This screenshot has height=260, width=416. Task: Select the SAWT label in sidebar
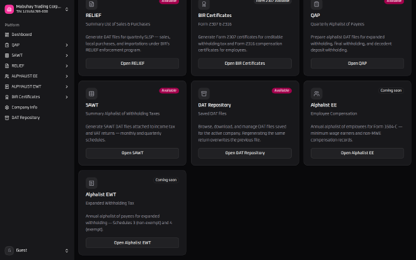[x=17, y=55]
